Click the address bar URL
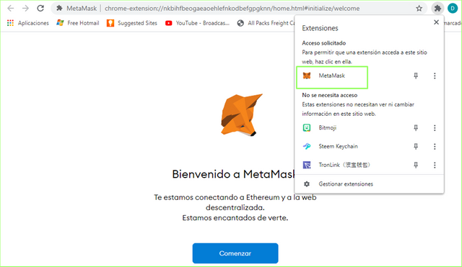462x267 pixels. 232,9
